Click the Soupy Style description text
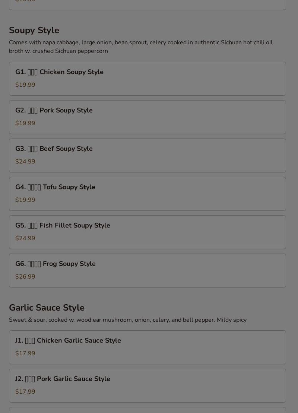298x413 pixels. (141, 47)
